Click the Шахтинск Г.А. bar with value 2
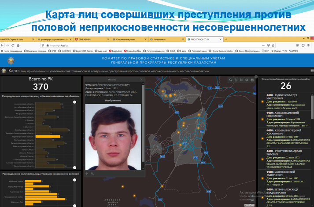Viewport: 314px width, 207px height. point(33,202)
